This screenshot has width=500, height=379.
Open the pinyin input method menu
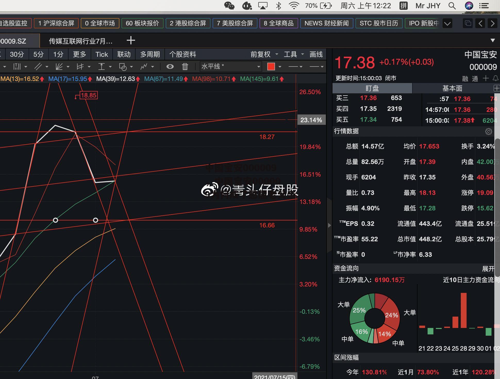pyautogui.click(x=404, y=6)
